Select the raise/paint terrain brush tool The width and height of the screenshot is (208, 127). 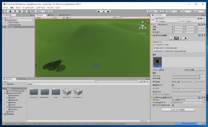click(x=172, y=38)
